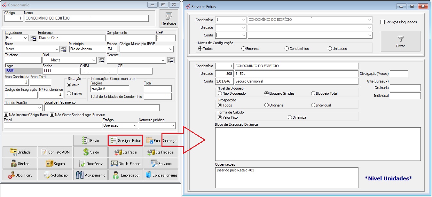Click the Observações text area
Image resolution: width=432 pixels, height=197 pixels.
tap(286, 177)
